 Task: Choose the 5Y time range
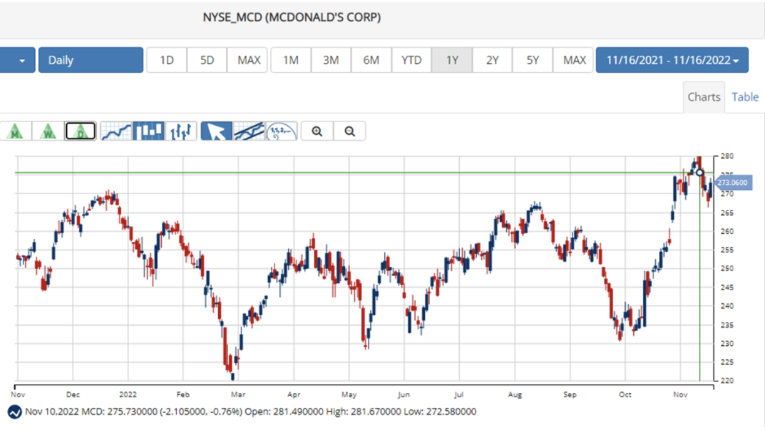pyautogui.click(x=533, y=60)
